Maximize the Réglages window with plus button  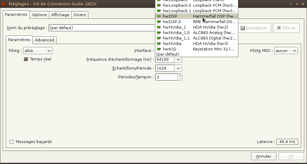coord(297,4)
